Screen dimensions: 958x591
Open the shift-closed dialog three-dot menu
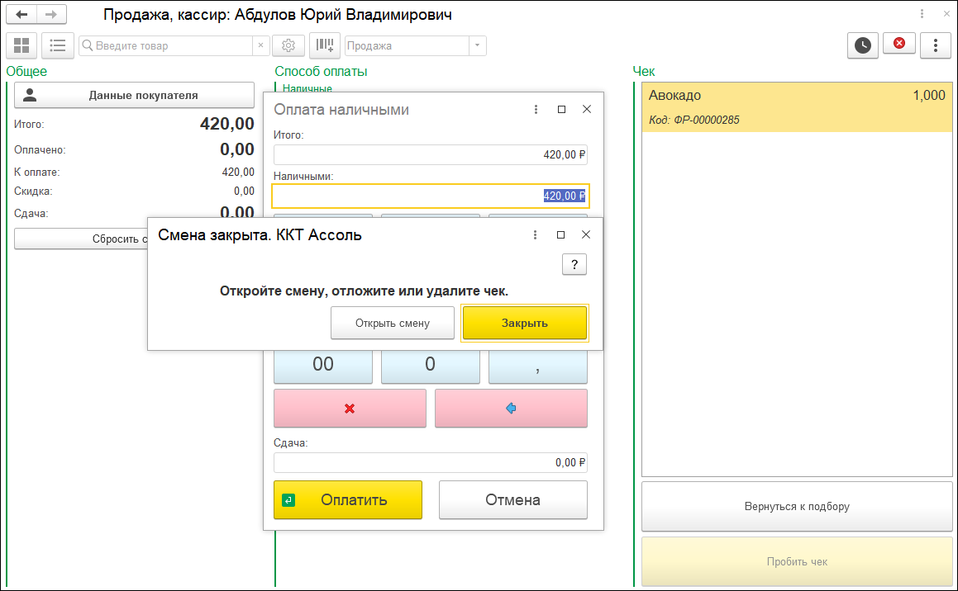pos(536,235)
